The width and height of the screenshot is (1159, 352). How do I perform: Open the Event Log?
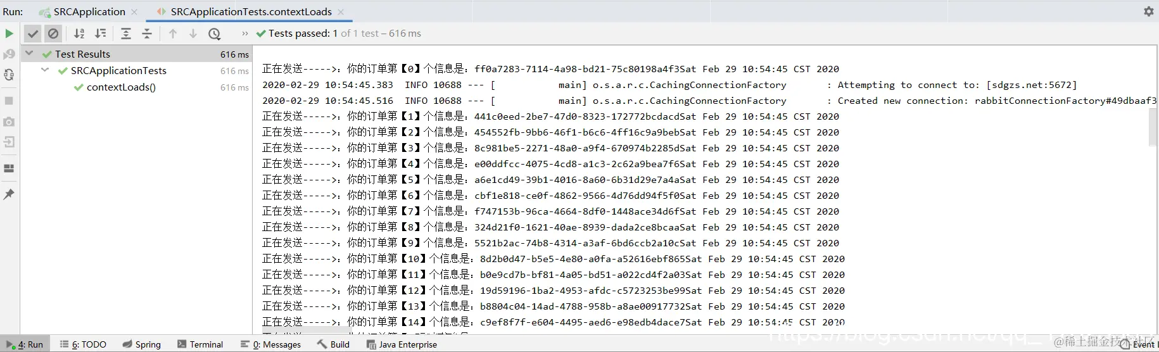[1138, 344]
